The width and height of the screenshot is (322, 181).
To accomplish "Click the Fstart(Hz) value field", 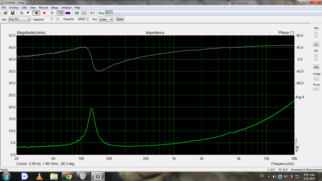I will coord(51,19).
